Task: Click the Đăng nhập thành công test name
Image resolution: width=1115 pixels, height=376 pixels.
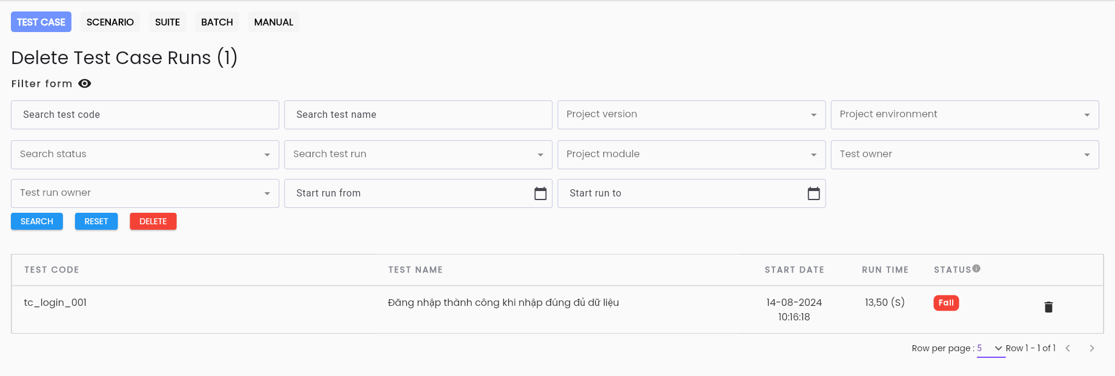Action: (503, 303)
